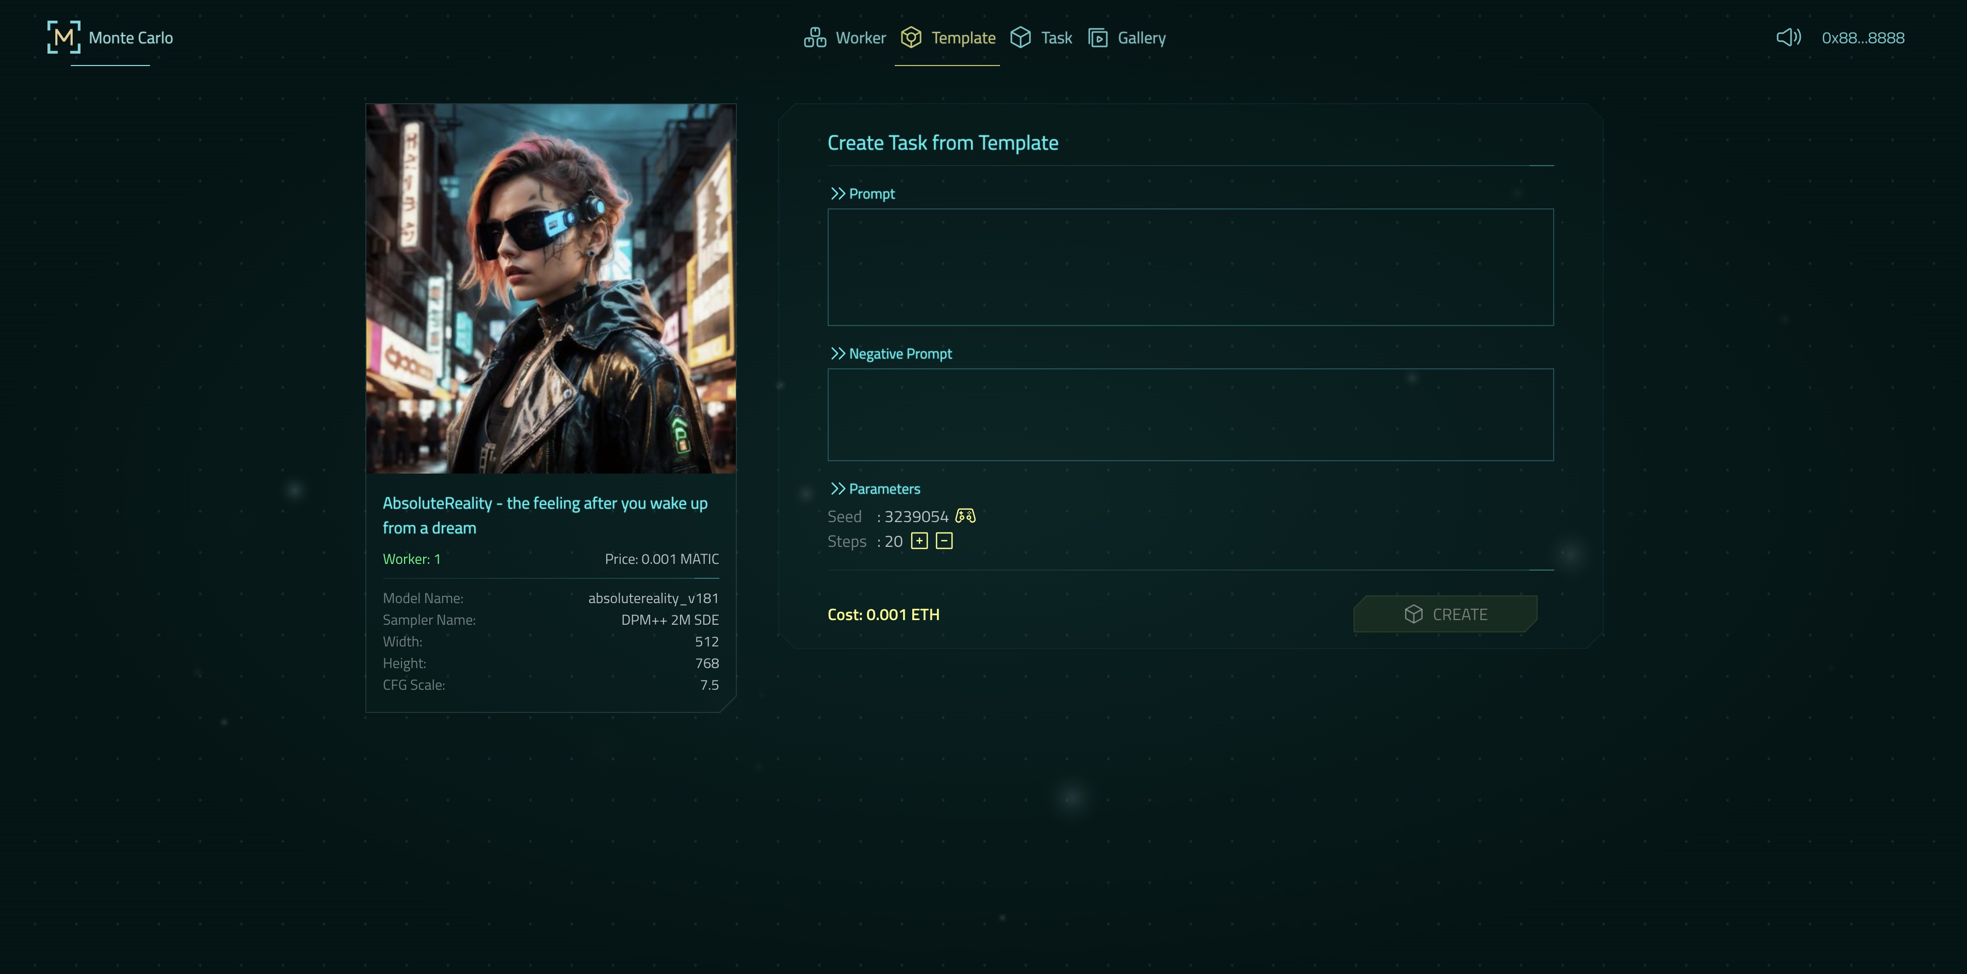
Task: Click the Prompt section chevron arrows
Action: tap(837, 194)
